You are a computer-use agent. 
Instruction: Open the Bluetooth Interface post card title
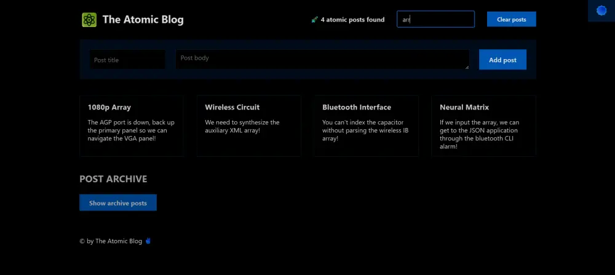tap(357, 107)
